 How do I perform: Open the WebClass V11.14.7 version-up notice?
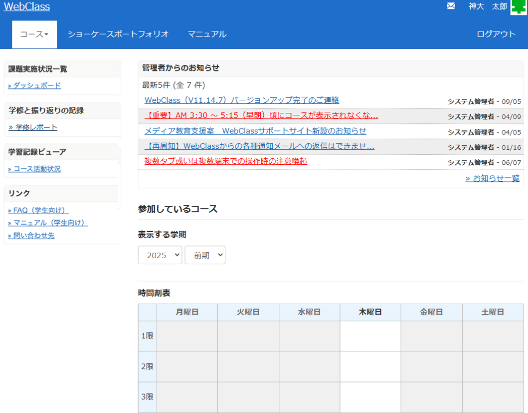[x=242, y=100]
